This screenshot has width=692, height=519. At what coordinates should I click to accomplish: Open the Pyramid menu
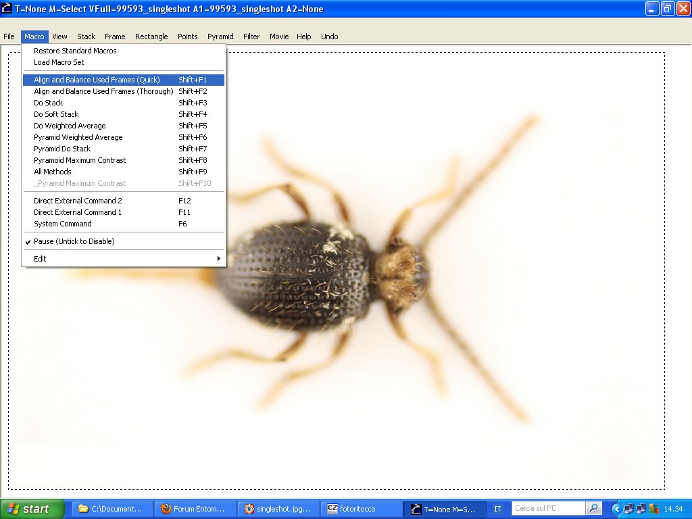tap(220, 36)
